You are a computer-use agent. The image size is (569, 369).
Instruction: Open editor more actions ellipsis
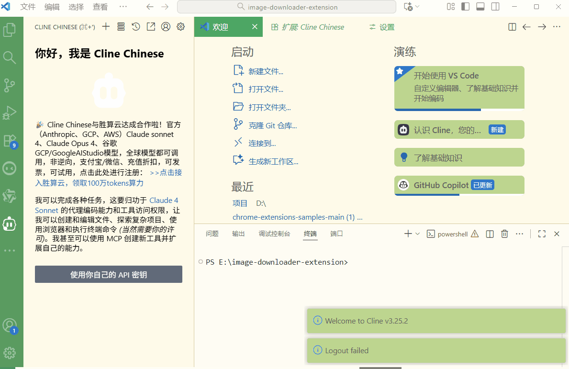pyautogui.click(x=557, y=27)
